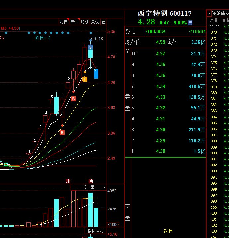Click the orange T signal marker
Screen dimensions: 229x238
click(85, 79)
